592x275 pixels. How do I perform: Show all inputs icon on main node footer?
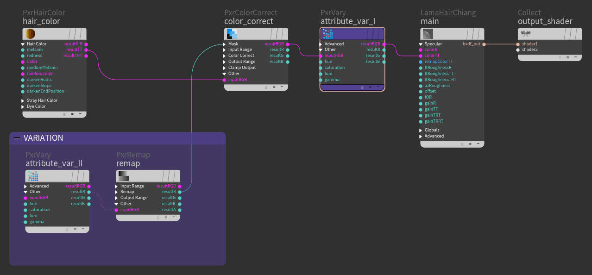pyautogui.click(x=463, y=144)
